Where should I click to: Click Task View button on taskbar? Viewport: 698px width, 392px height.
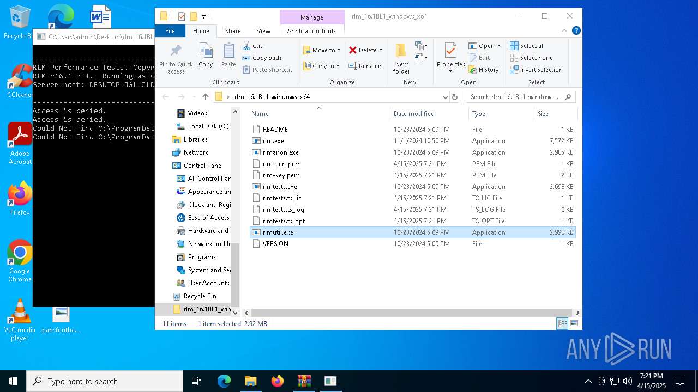[x=196, y=381]
